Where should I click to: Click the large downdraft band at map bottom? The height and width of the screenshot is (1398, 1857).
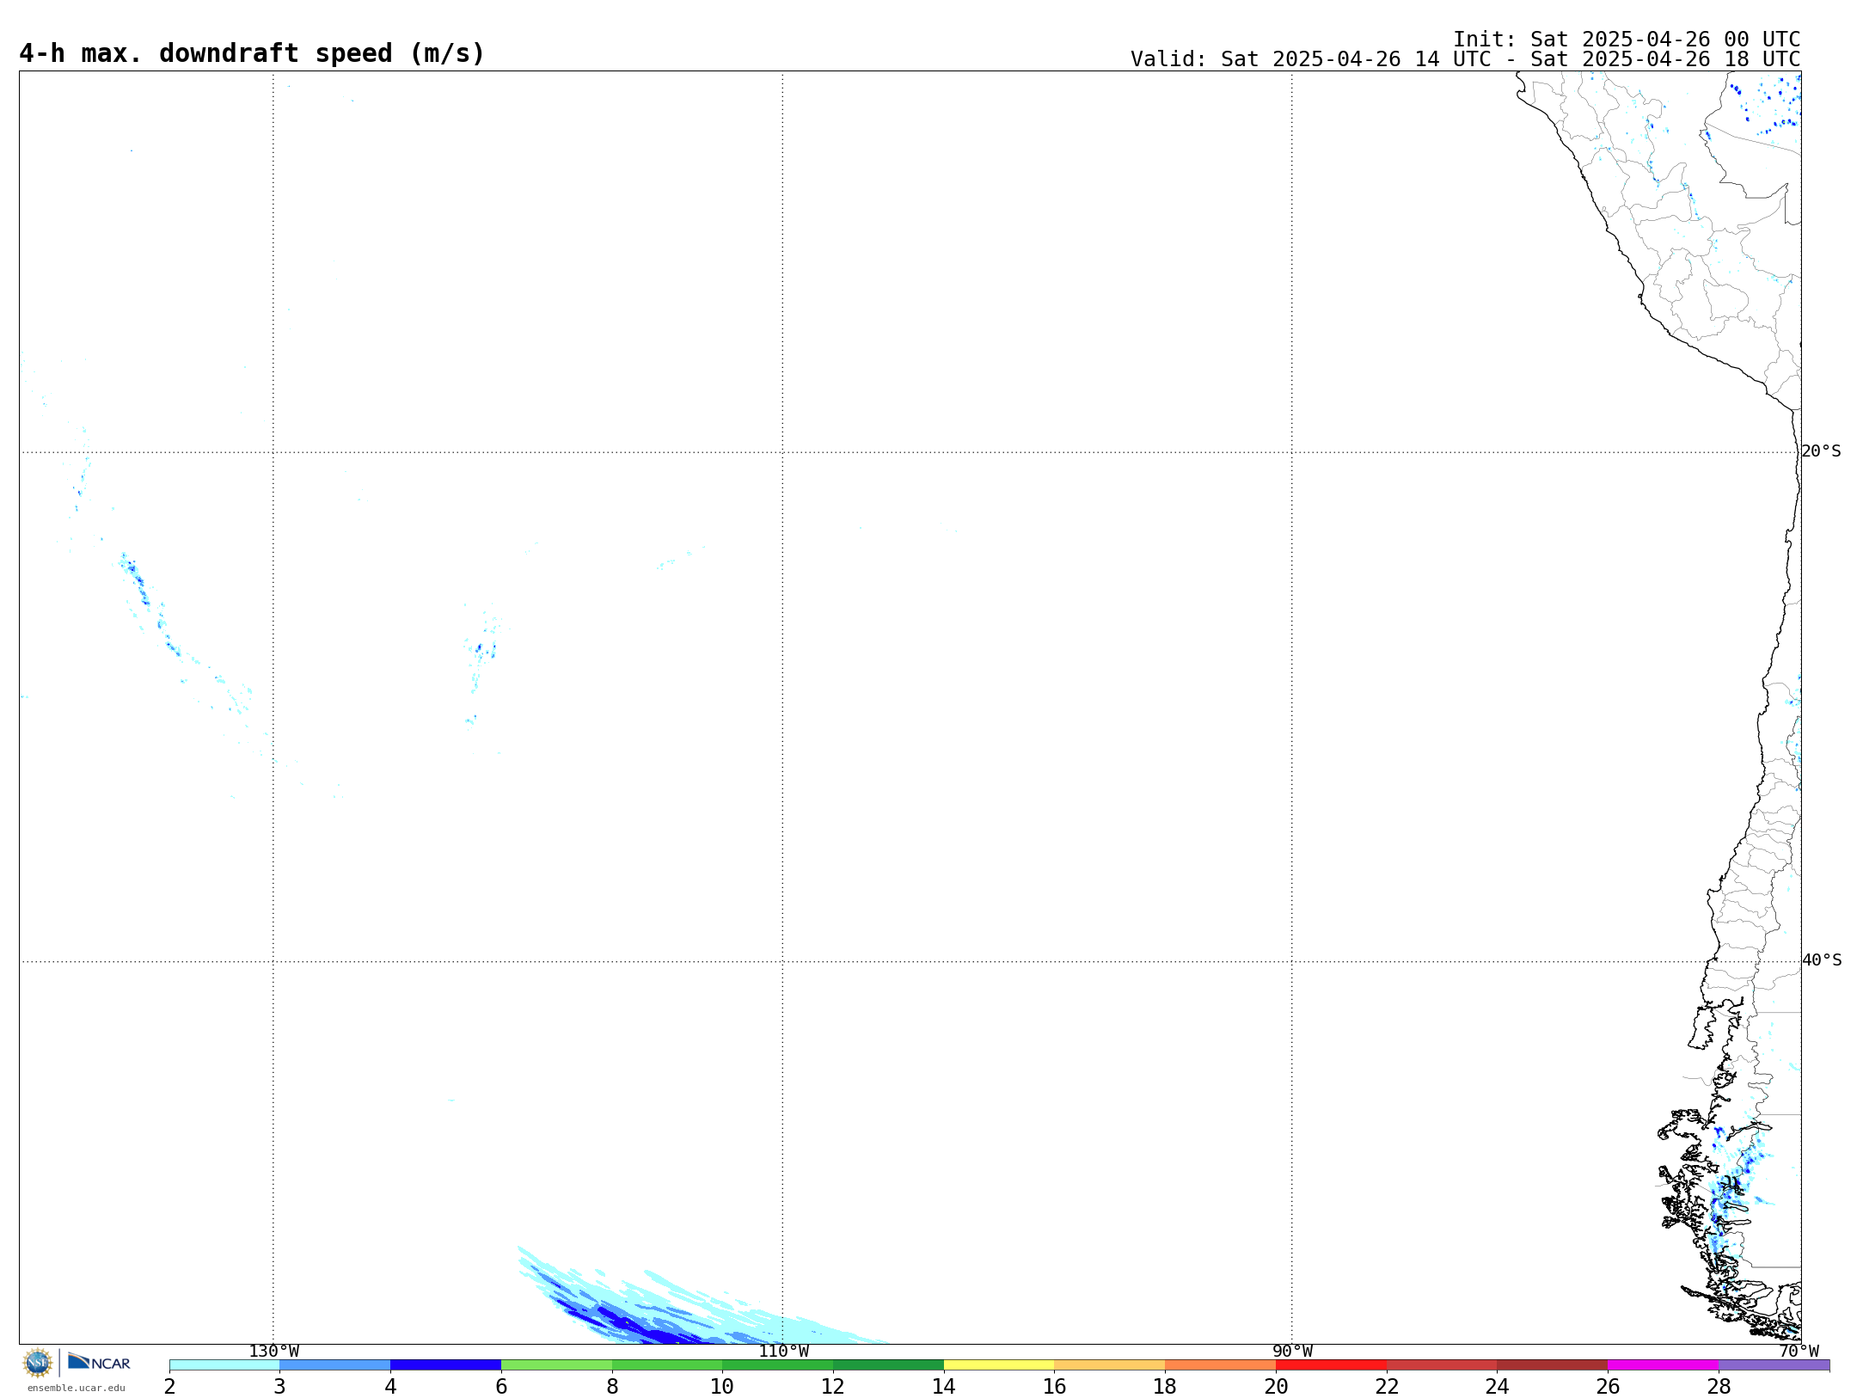679,1311
